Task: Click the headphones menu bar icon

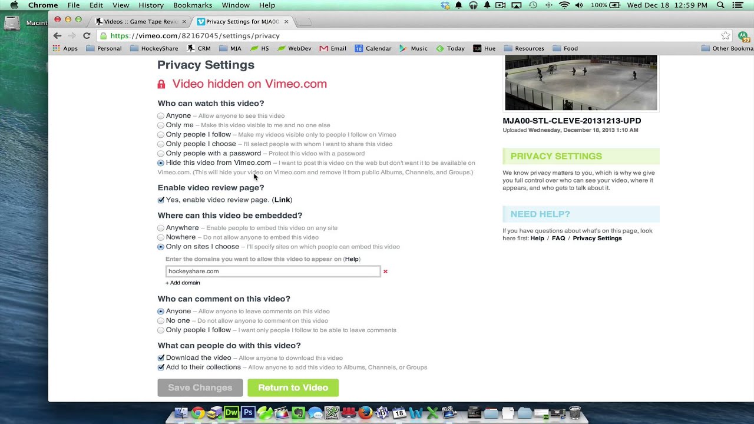Action: point(473,5)
